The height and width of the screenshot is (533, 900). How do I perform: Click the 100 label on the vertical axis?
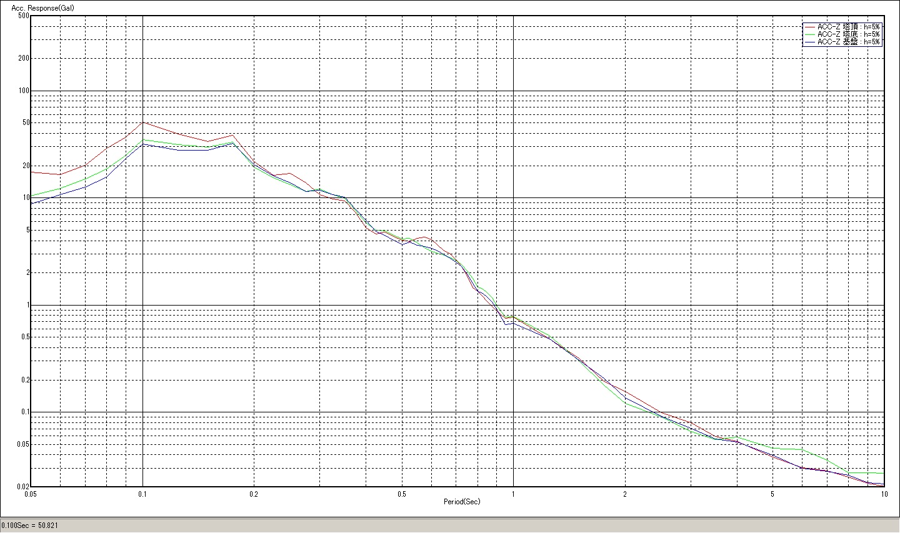22,91
